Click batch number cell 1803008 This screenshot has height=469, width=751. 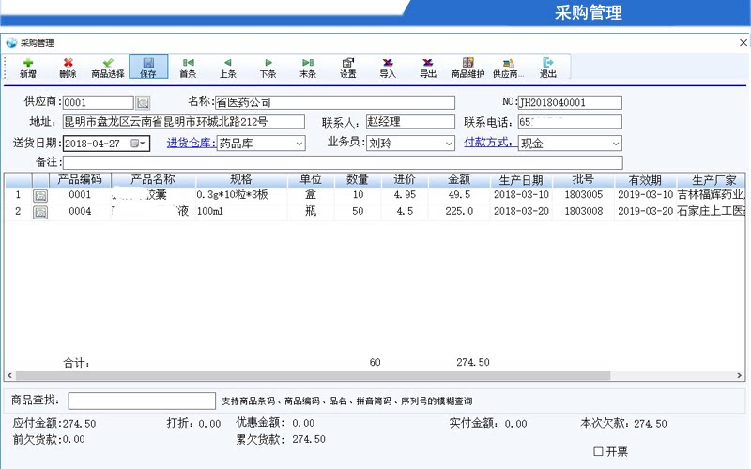pyautogui.click(x=583, y=212)
